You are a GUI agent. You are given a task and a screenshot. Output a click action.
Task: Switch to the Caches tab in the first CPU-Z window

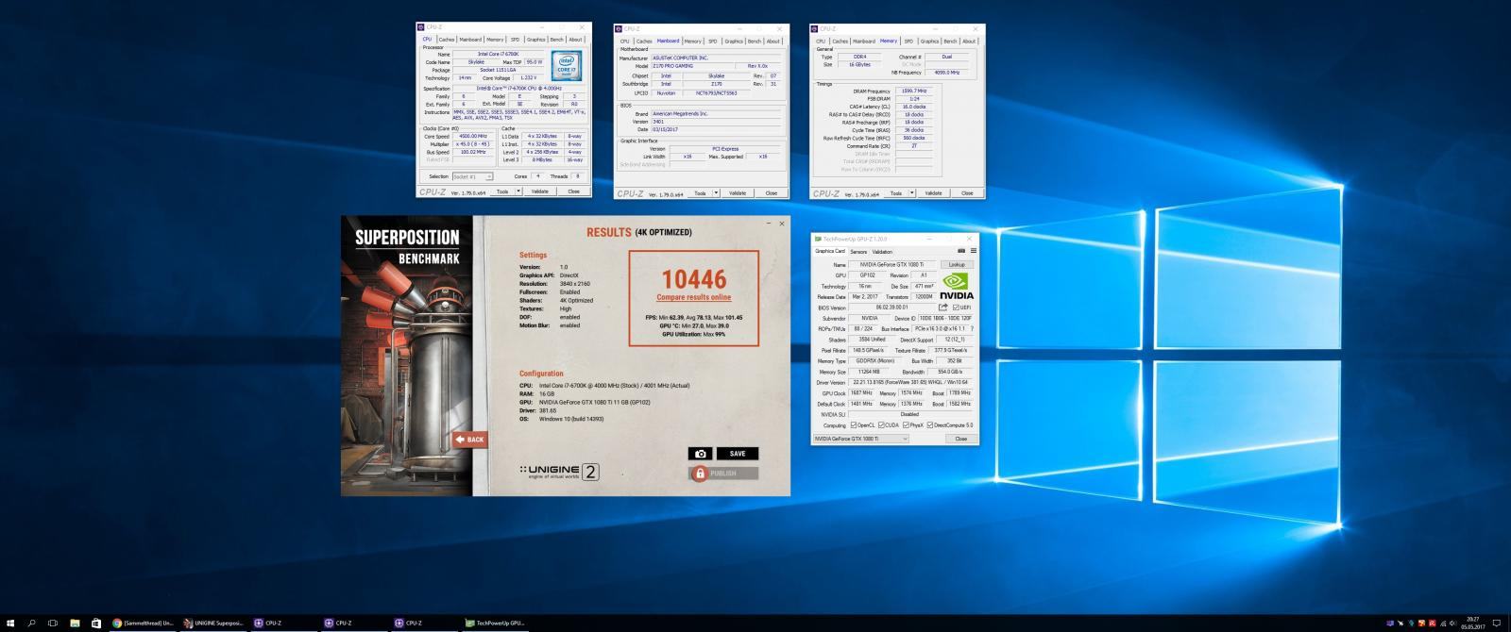(447, 40)
